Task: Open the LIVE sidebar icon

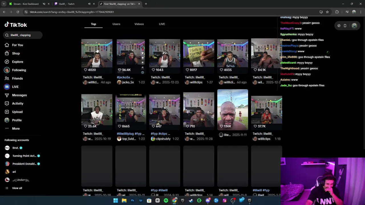Action: tap(7, 87)
